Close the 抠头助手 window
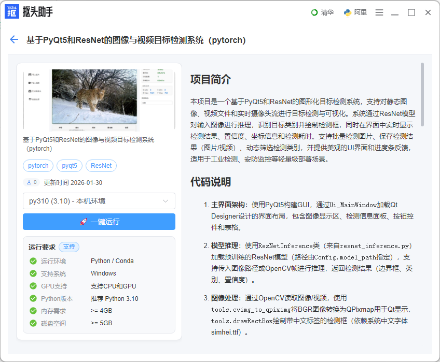The image size is (440, 362). tap(428, 12)
